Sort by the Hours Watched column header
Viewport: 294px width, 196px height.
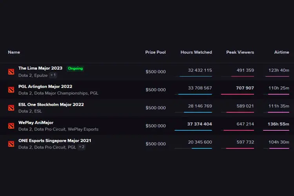pyautogui.click(x=196, y=52)
